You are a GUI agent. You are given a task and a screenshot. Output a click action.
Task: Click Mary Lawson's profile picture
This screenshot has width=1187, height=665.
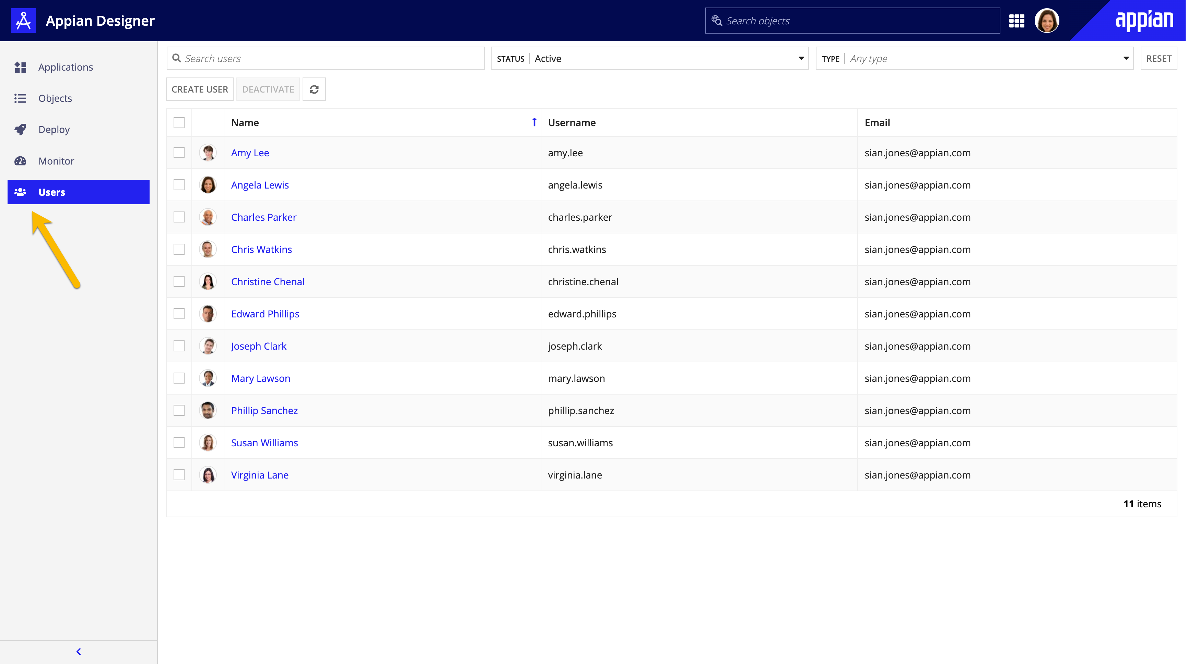click(208, 378)
